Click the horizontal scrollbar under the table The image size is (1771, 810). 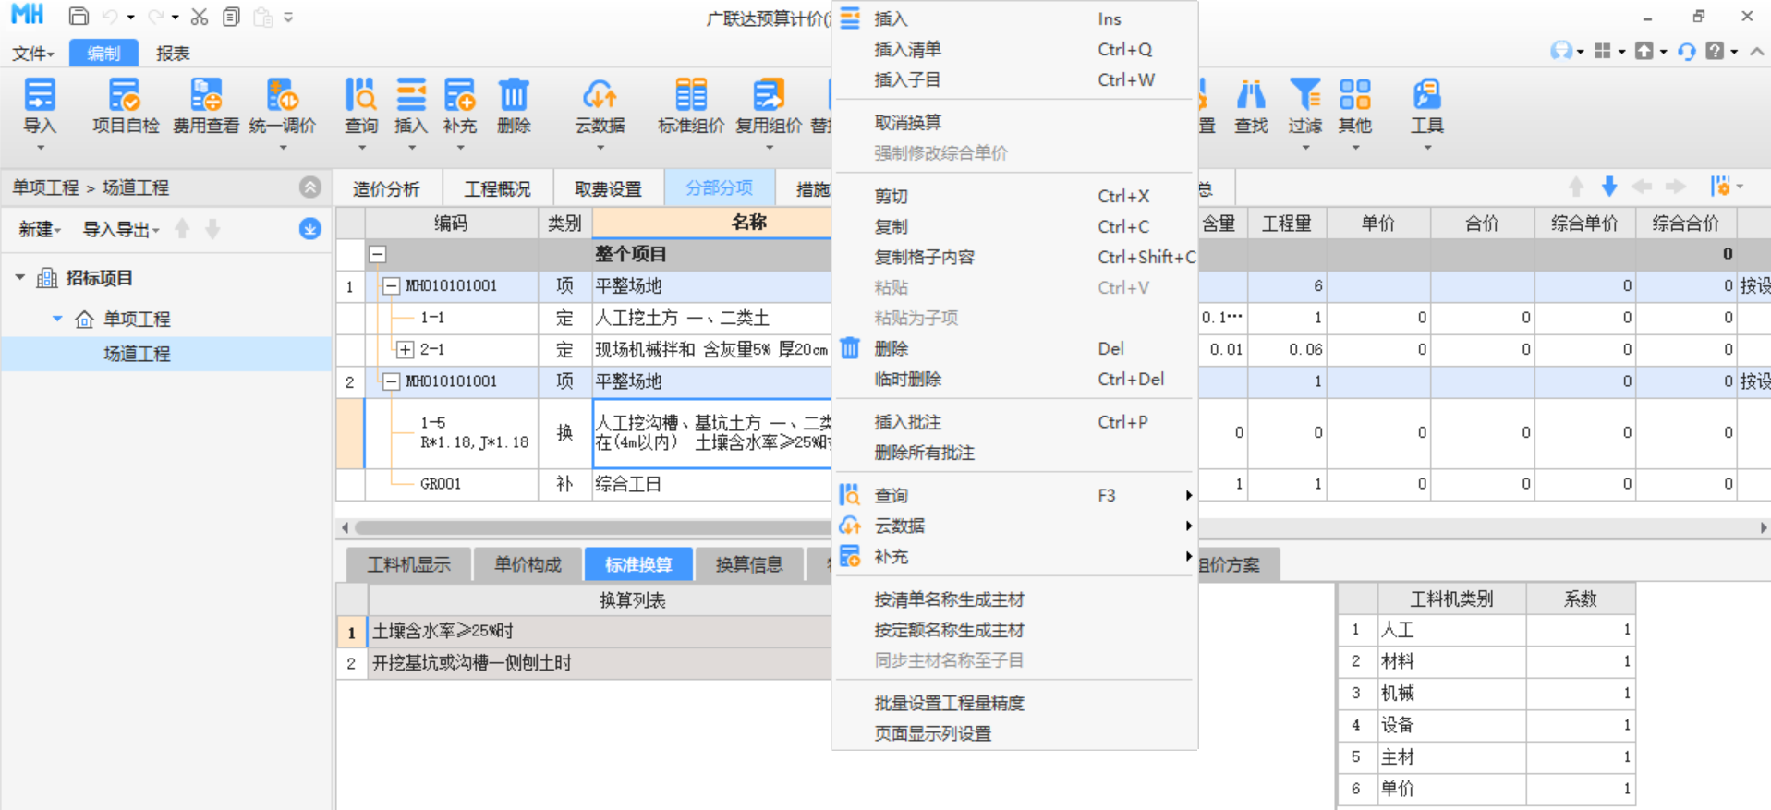point(591,527)
